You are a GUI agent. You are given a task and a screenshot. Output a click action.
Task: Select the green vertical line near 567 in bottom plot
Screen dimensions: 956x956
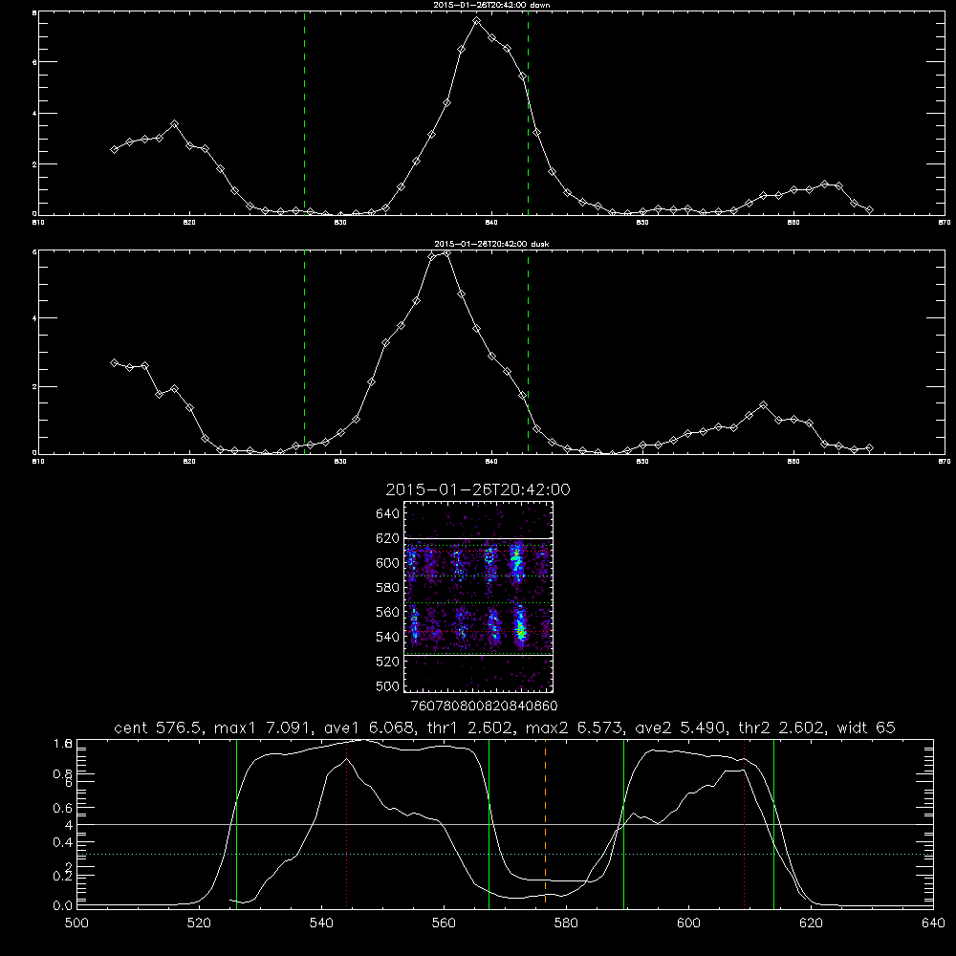(x=489, y=823)
